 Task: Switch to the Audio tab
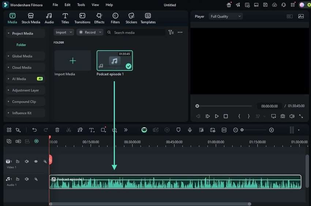[x=49, y=18]
